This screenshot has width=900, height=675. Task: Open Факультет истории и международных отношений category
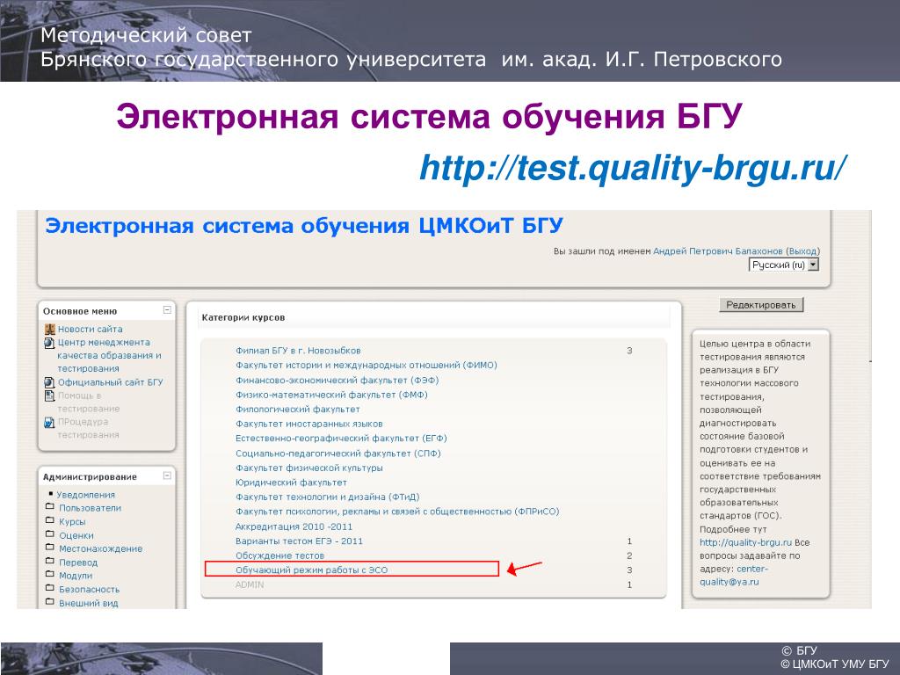click(x=367, y=365)
